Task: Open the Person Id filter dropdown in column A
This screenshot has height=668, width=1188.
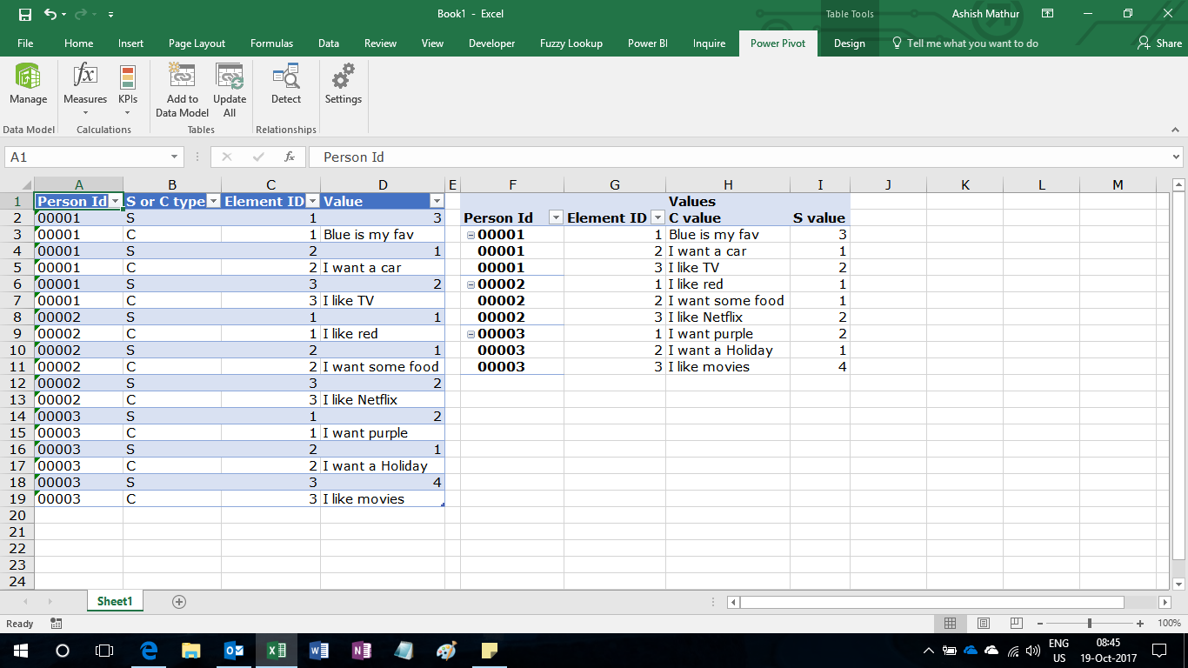Action: coord(114,202)
